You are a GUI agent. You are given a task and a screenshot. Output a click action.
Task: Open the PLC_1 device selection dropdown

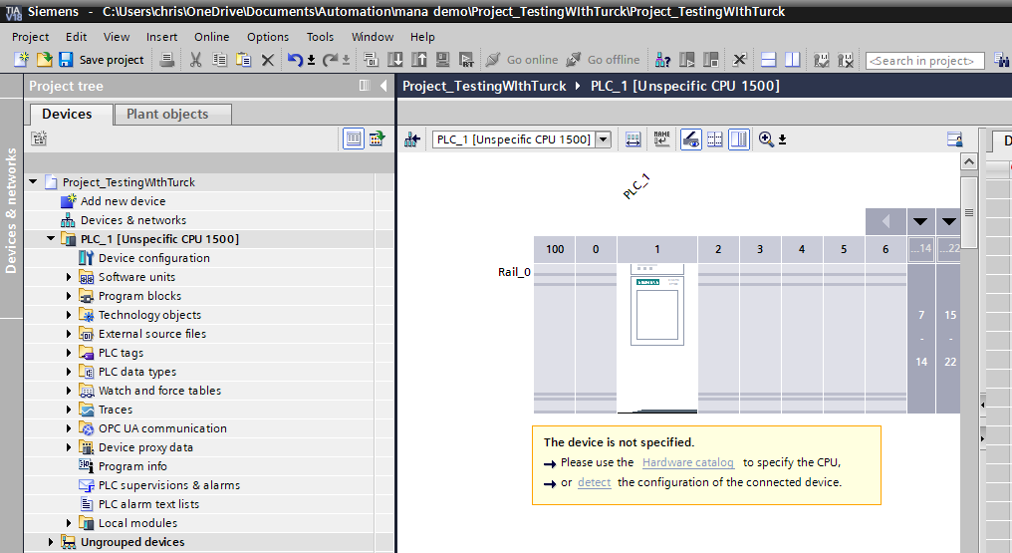tap(603, 139)
